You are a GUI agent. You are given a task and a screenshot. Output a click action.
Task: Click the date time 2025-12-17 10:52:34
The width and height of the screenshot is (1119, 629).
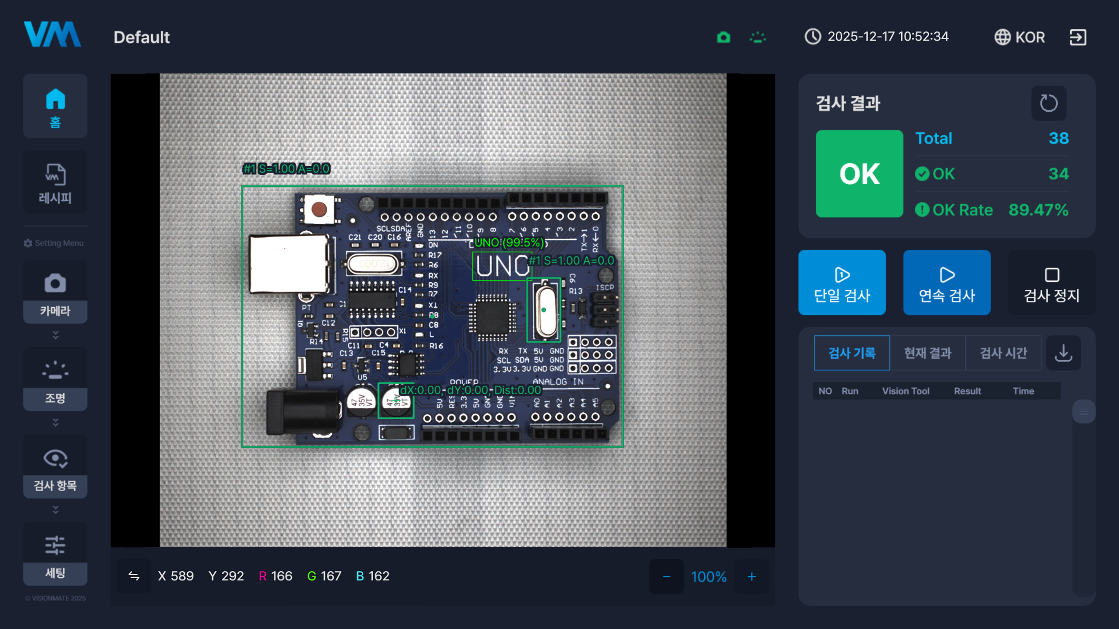coord(888,36)
